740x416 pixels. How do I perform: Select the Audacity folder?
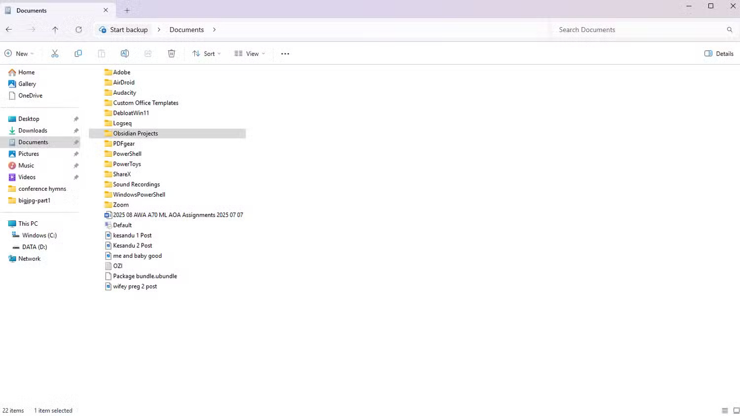(x=124, y=93)
